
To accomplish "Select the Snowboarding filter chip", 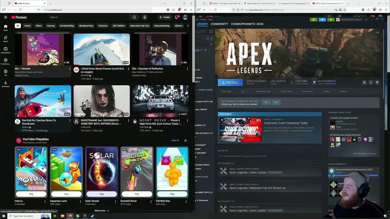I will point(67,26).
